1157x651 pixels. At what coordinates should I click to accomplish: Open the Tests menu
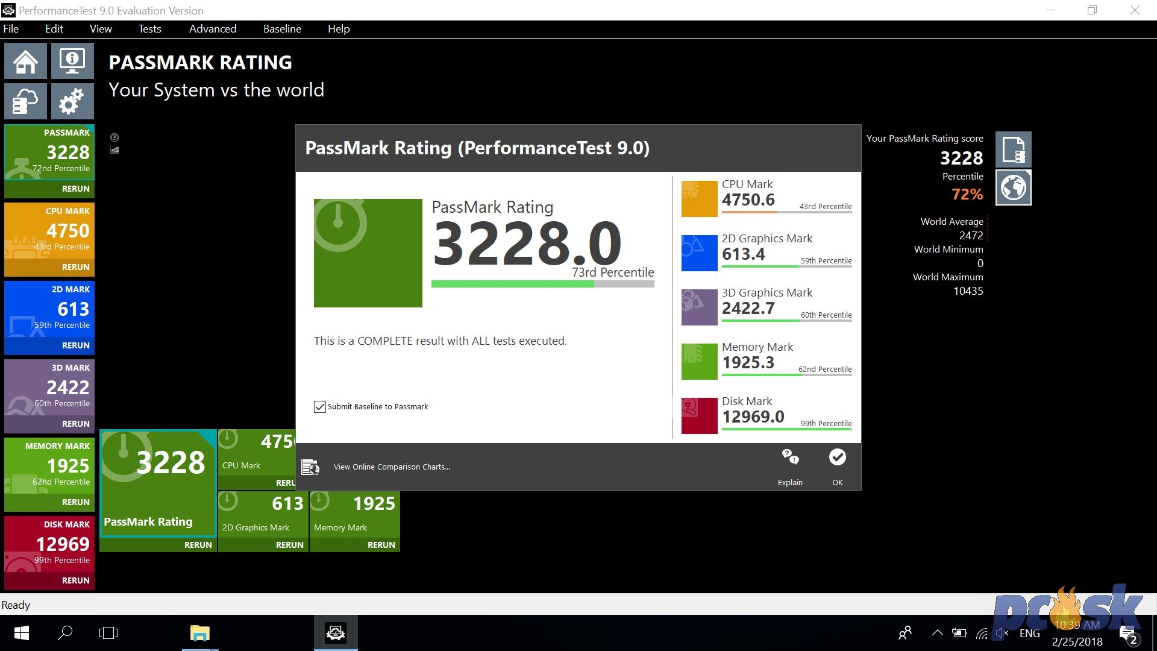pos(149,29)
